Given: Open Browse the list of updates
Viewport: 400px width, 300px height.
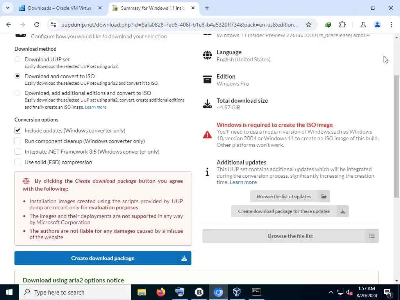Looking at the screenshot, I should click(290, 196).
